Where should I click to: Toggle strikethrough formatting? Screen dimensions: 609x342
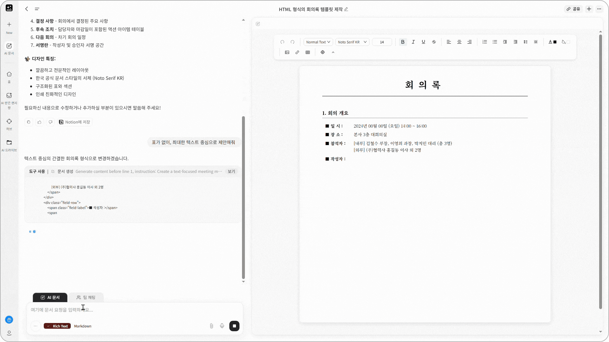[x=434, y=42]
